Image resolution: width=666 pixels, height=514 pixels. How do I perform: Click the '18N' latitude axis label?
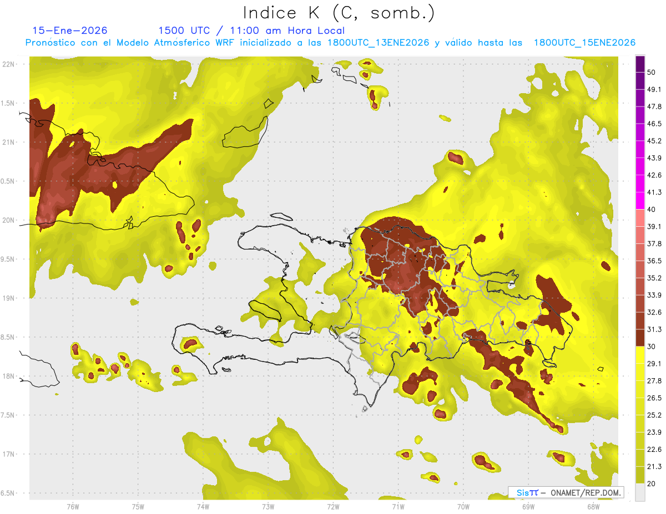(9, 376)
